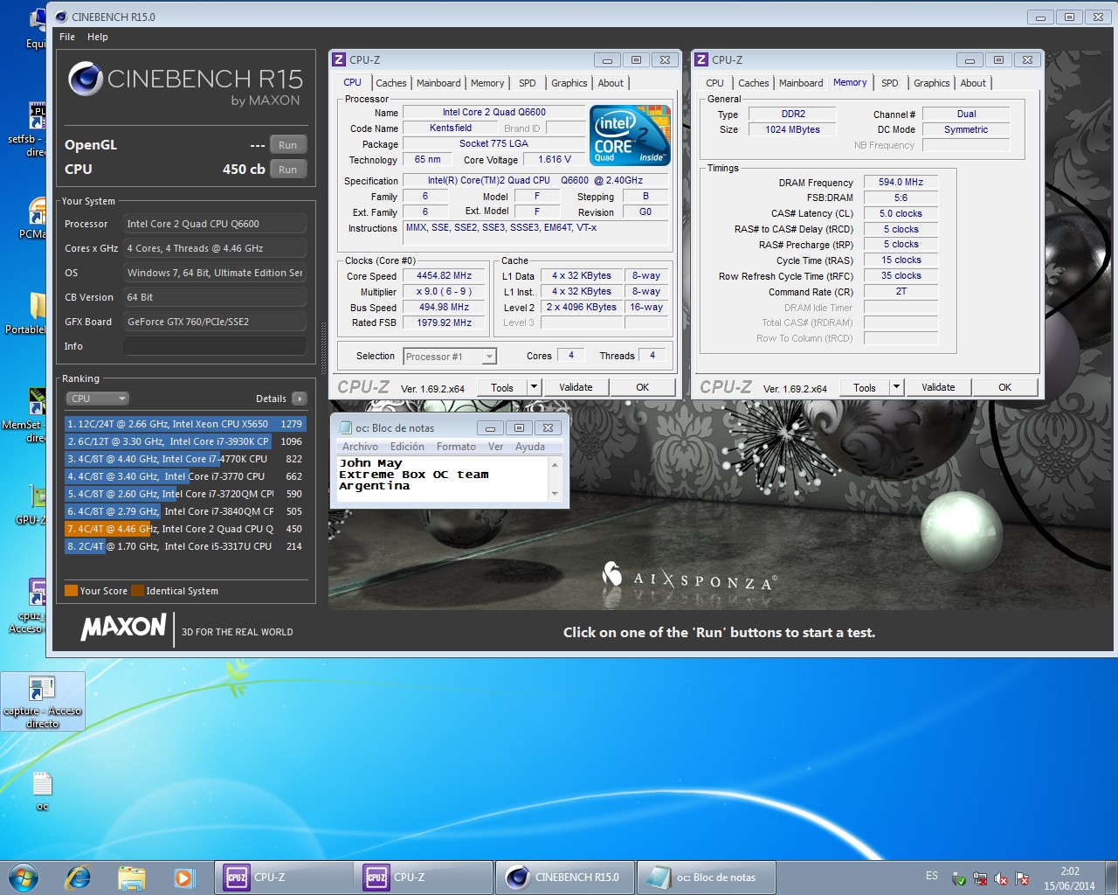Click the Cinebench window title bar icon
Image resolution: width=1118 pixels, height=895 pixels.
pos(61,17)
